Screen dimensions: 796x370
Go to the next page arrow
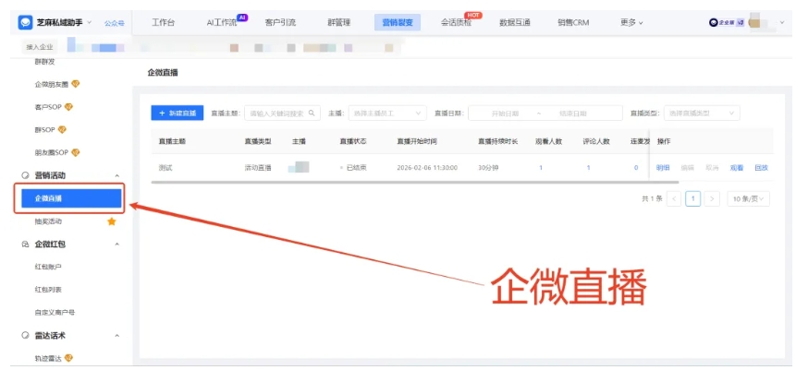pyautogui.click(x=712, y=198)
